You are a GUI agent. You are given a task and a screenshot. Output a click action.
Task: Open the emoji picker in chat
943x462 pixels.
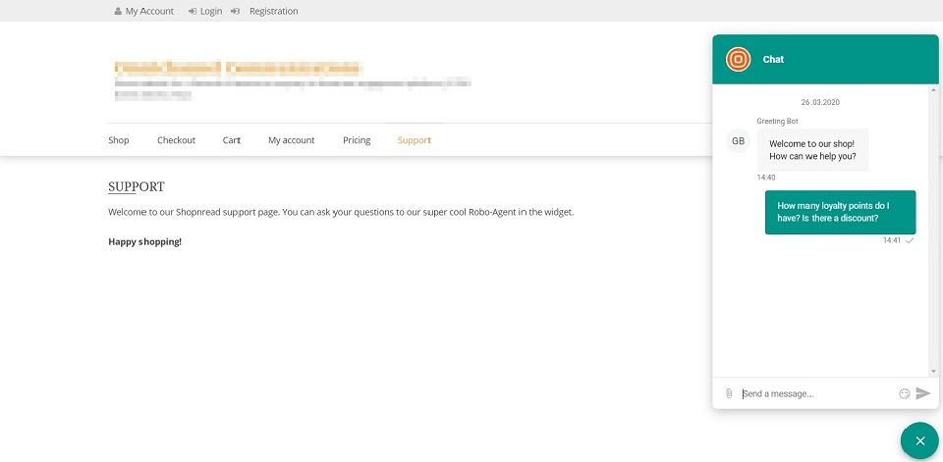click(x=904, y=393)
